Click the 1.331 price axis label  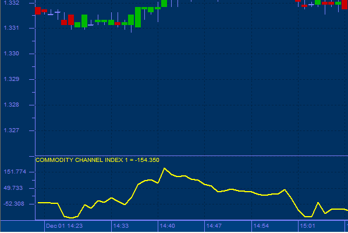(11, 28)
